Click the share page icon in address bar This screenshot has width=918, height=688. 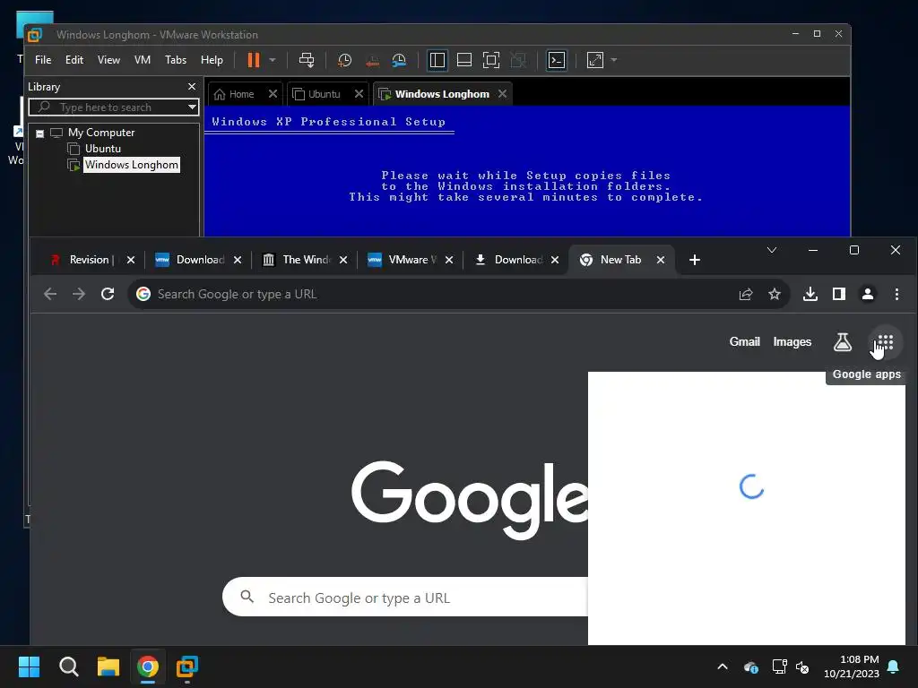[746, 294]
